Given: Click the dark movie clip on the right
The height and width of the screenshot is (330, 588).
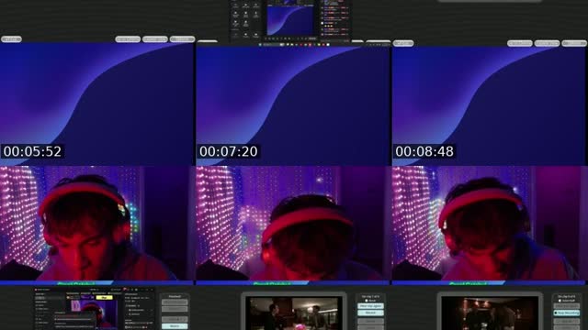Looking at the screenshot, I should (x=490, y=313).
